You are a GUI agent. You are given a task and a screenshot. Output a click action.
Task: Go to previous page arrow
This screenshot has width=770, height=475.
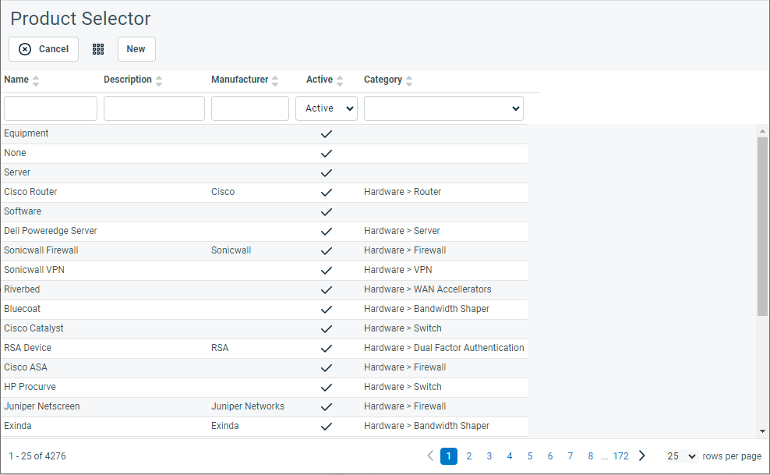point(430,456)
